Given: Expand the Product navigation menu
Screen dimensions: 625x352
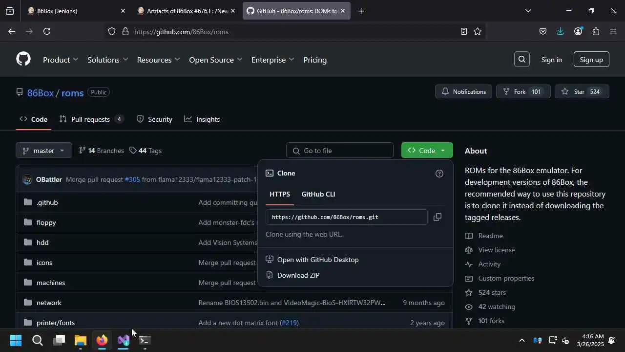Looking at the screenshot, I should (61, 60).
